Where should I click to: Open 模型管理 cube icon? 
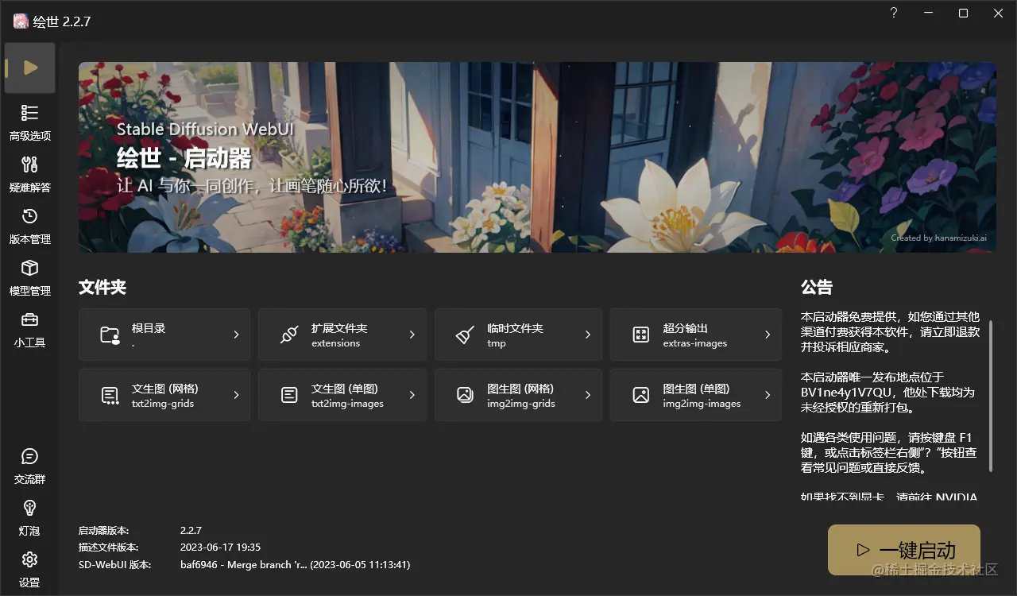click(29, 268)
